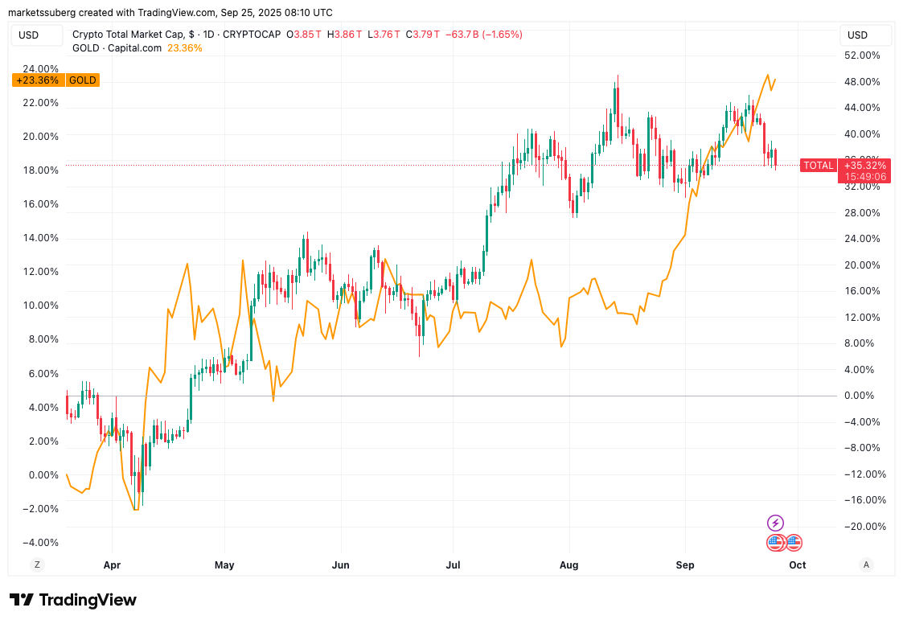
Task: Open the left USD currency selector
Action: 36,35
